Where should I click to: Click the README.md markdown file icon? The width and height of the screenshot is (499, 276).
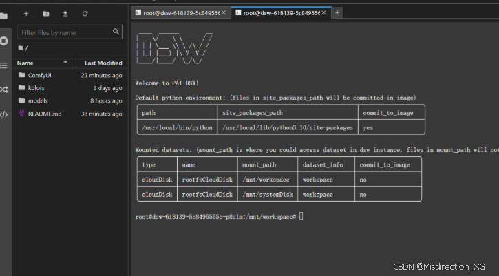tap(21, 113)
